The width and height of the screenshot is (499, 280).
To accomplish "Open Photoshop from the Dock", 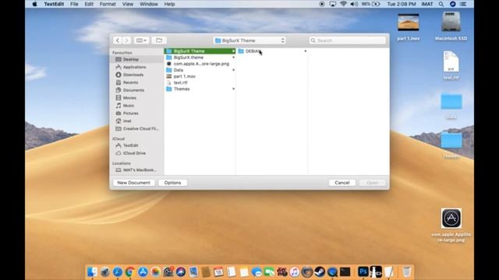I will coord(363,272).
